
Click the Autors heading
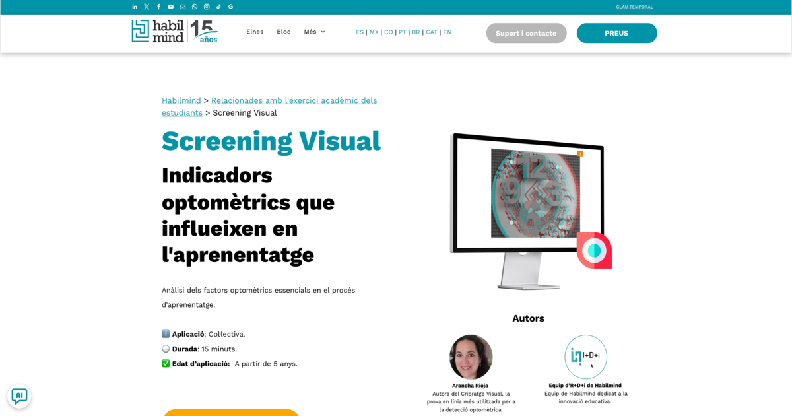click(528, 318)
